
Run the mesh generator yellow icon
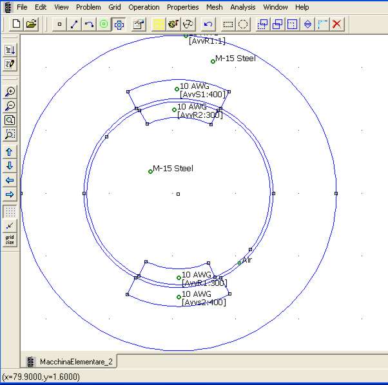pyautogui.click(x=158, y=24)
